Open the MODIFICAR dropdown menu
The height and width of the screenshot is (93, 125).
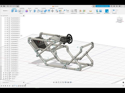tap(43, 13)
